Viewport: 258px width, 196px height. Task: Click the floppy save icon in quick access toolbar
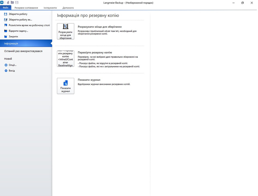pyautogui.click(x=17, y=3)
